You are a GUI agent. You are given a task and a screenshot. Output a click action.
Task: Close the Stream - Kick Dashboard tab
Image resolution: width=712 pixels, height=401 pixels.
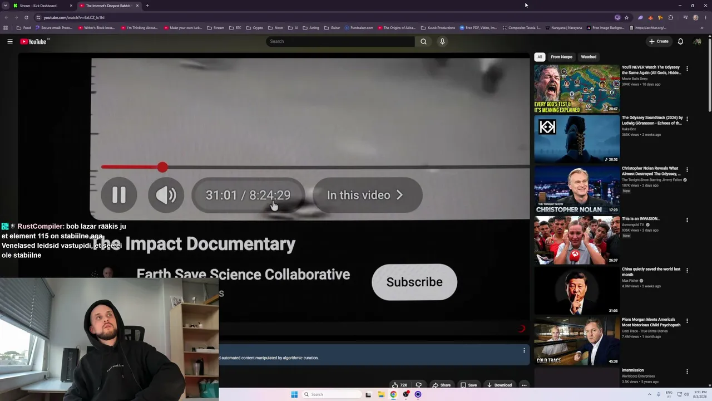tap(71, 6)
